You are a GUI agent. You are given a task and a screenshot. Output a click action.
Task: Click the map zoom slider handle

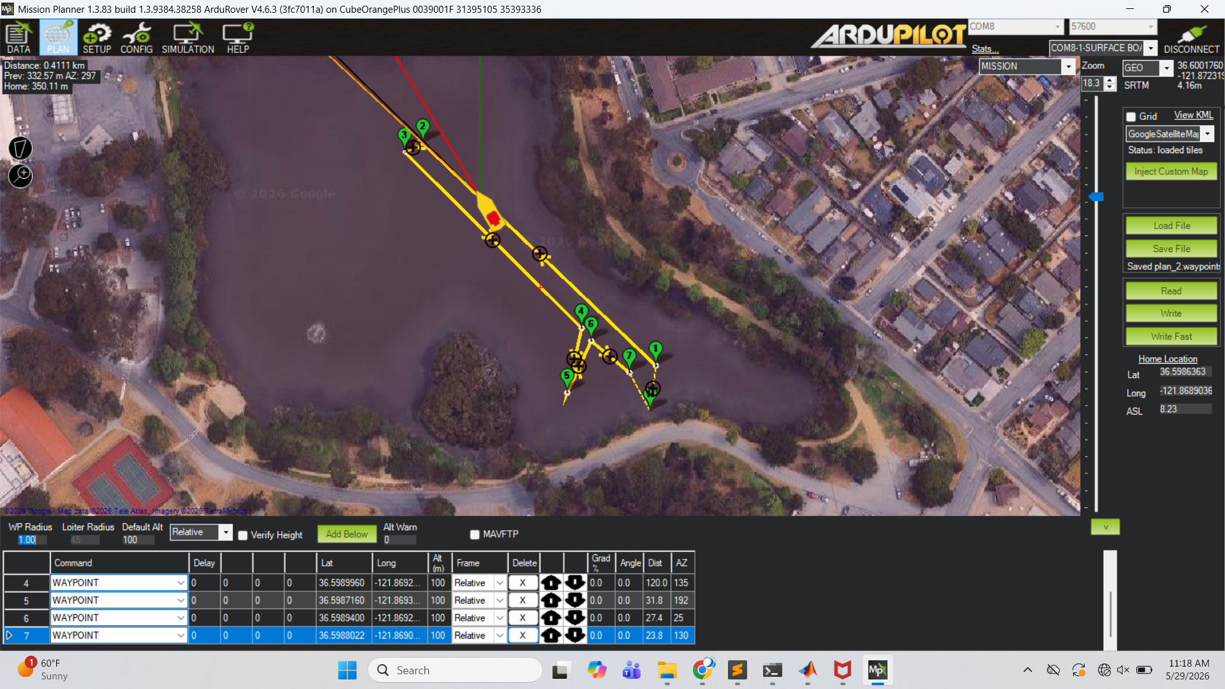pos(1096,196)
